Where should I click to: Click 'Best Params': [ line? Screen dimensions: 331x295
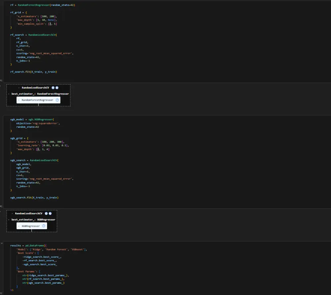28,272
